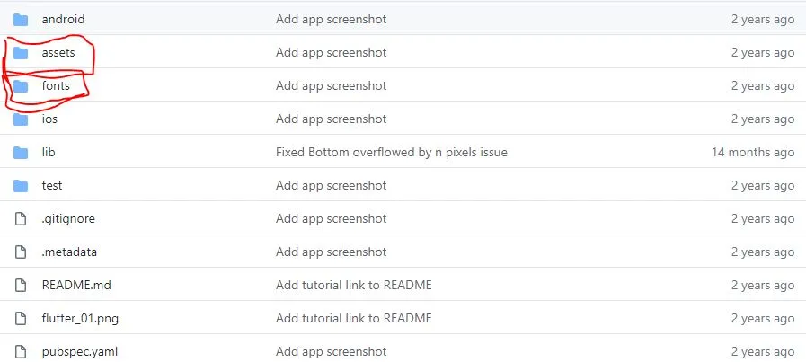The image size is (806, 362).
Task: Navigate into the lib folder
Action: pyautogui.click(x=49, y=152)
